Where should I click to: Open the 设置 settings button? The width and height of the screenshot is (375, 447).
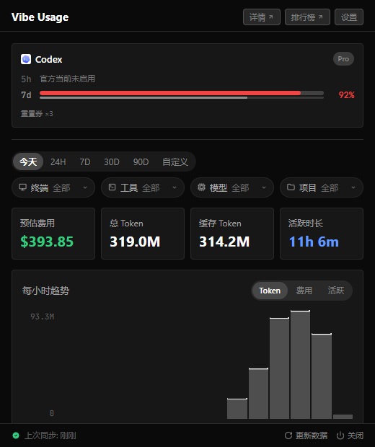tap(349, 17)
